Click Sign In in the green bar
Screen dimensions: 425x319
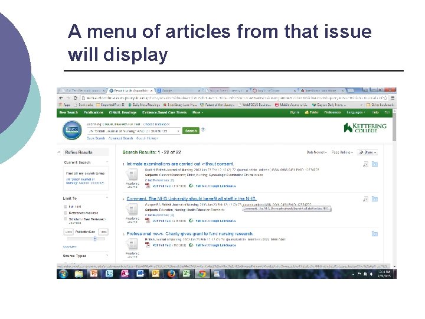[295, 112]
